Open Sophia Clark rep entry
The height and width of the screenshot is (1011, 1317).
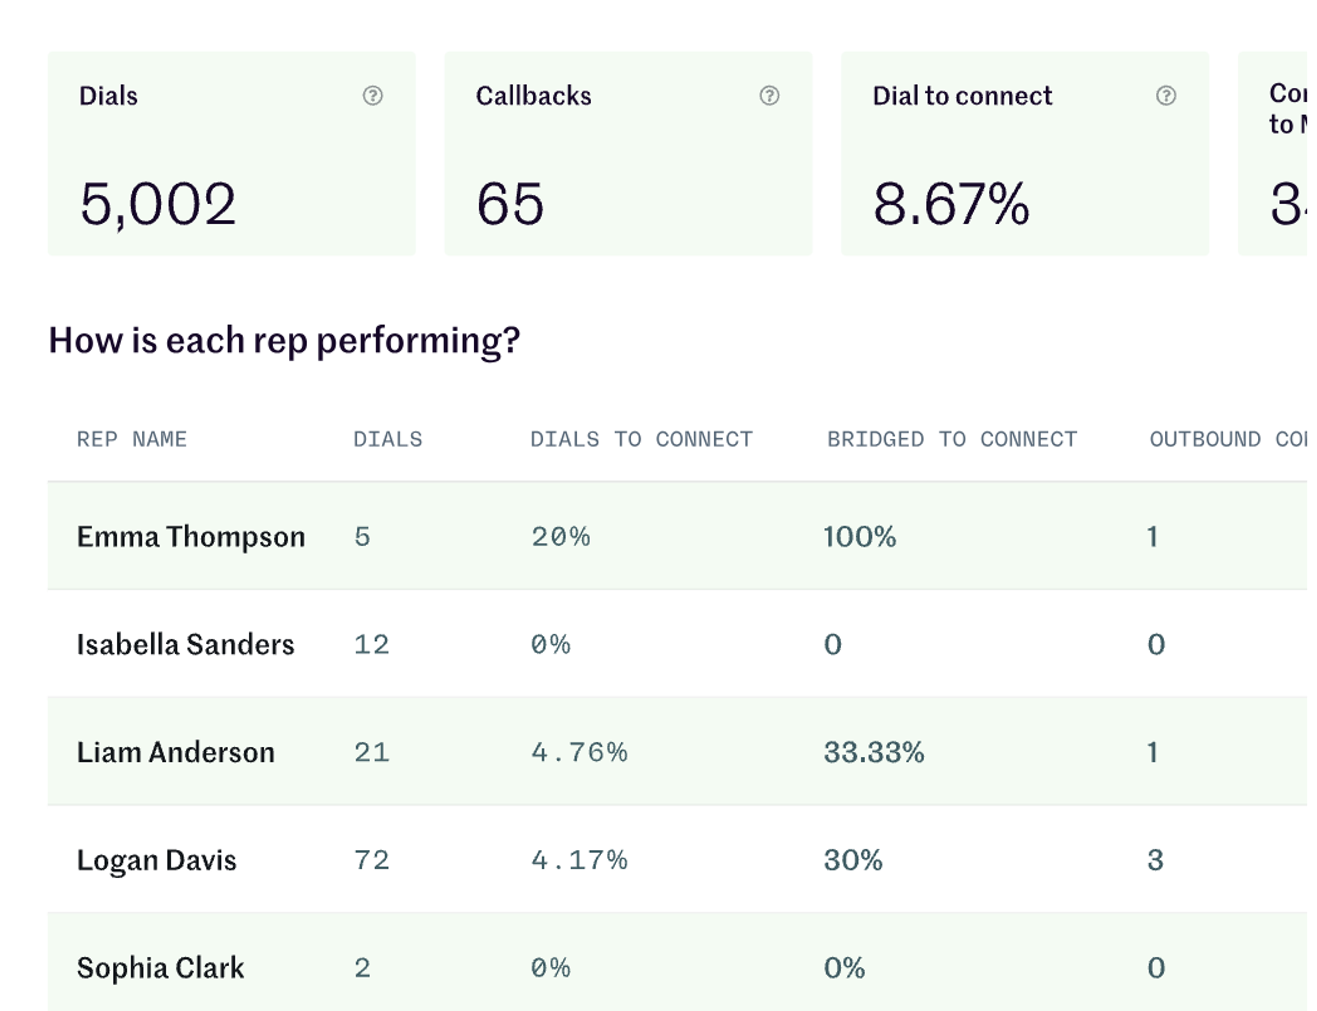(160, 968)
